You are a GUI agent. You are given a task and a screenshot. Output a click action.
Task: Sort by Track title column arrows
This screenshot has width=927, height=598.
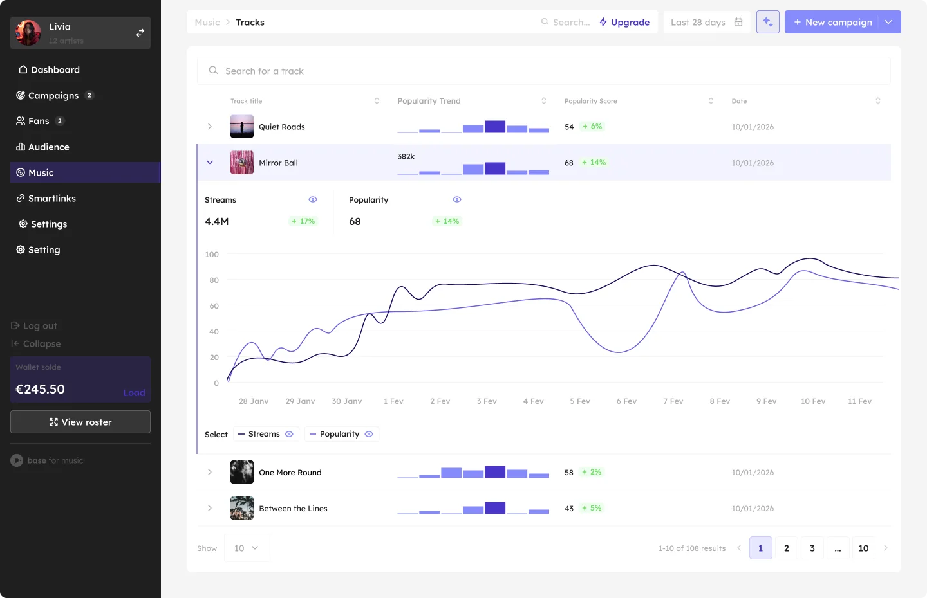click(x=377, y=101)
